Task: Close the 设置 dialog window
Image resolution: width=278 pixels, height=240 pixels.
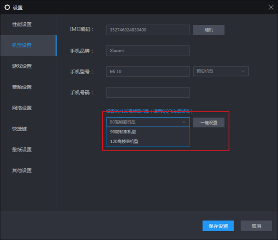Action: [x=271, y=7]
